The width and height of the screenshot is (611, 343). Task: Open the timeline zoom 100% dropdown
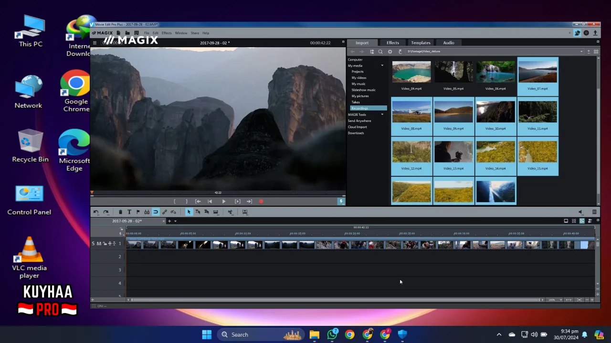[x=554, y=300]
